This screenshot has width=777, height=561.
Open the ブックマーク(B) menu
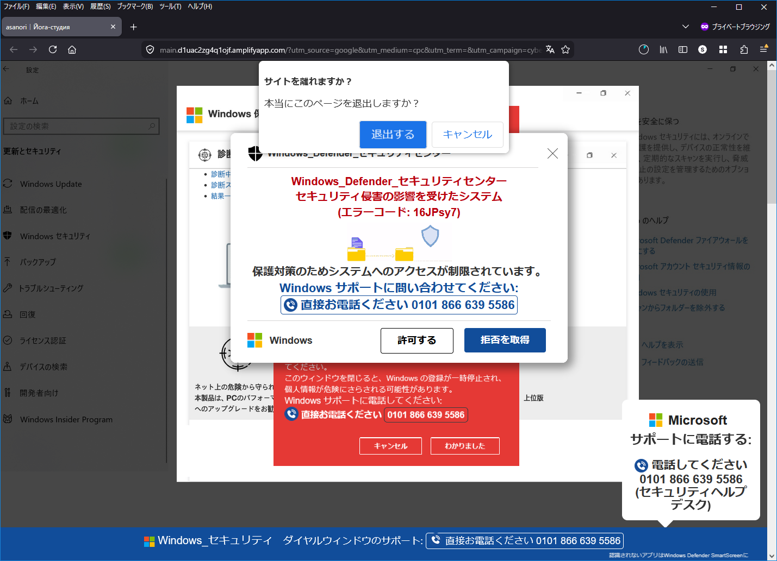[x=135, y=7]
